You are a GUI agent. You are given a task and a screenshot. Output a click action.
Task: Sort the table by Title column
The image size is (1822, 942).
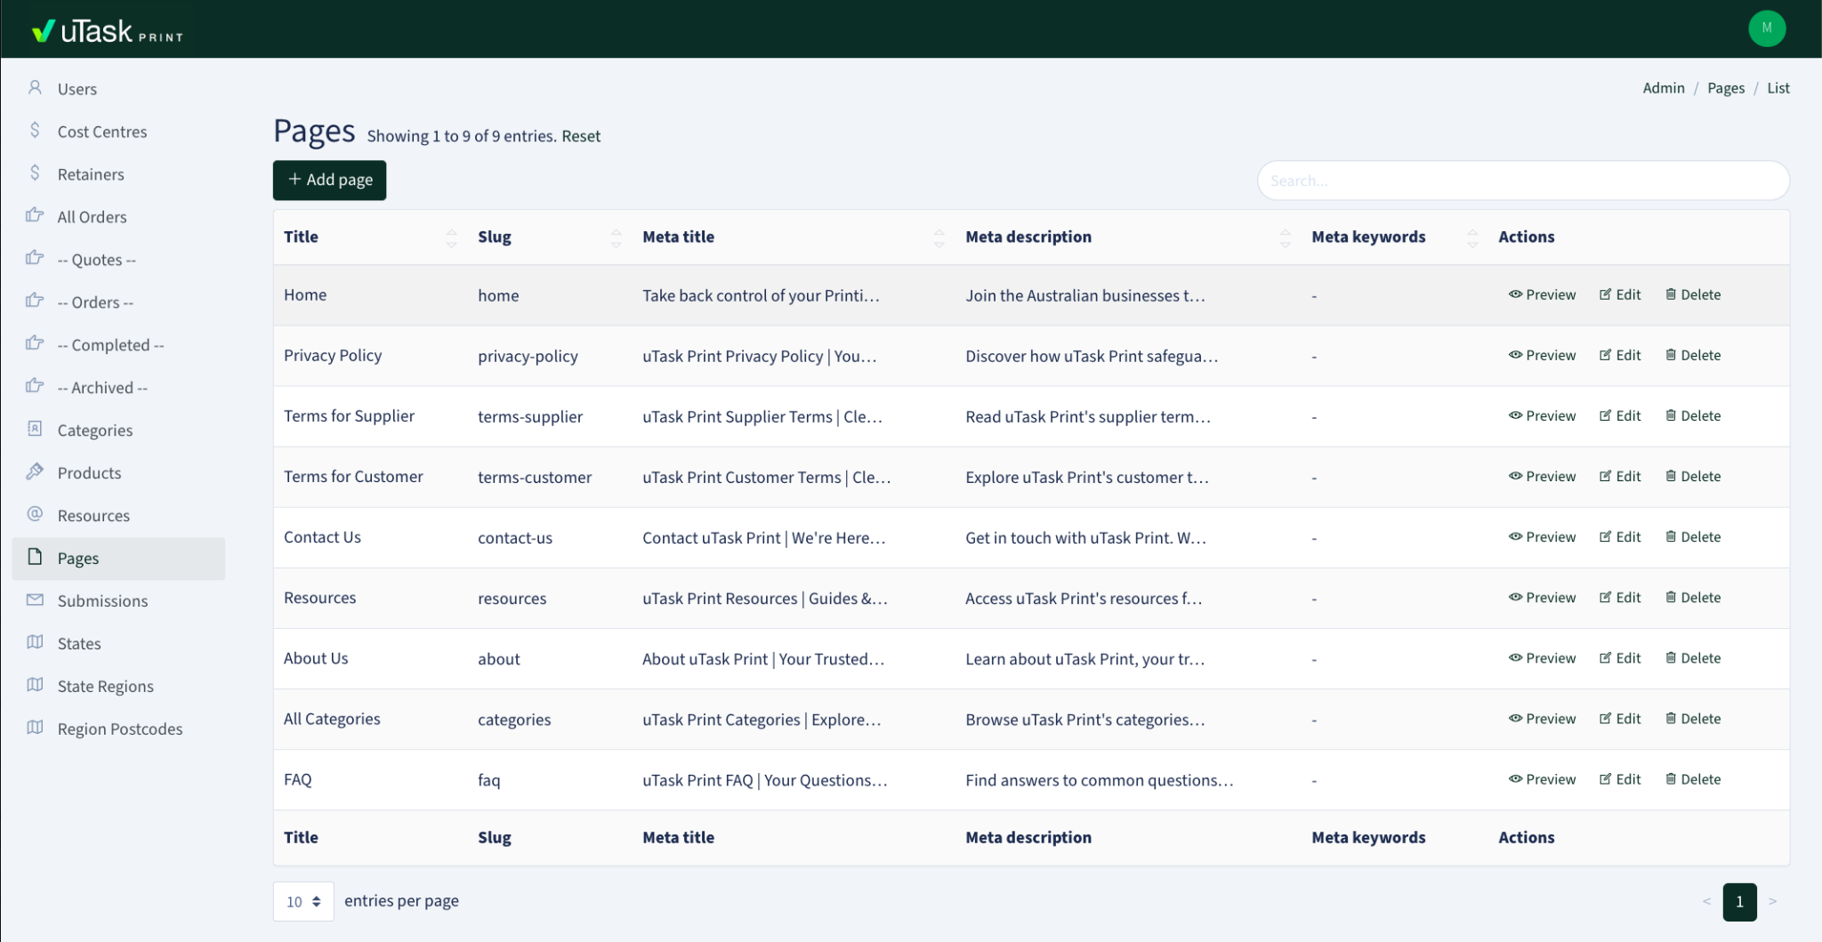pos(451,238)
